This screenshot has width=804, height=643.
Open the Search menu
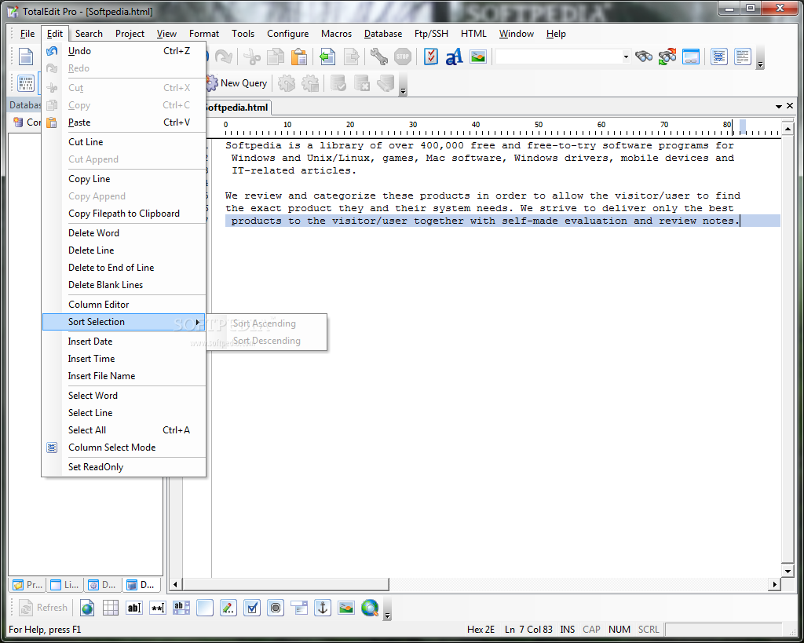89,34
